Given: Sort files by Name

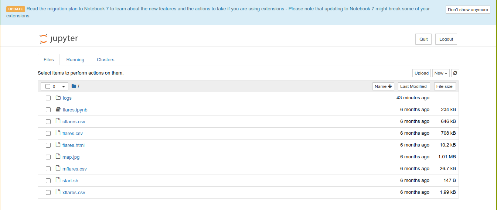Looking at the screenshot, I should pyautogui.click(x=383, y=86).
